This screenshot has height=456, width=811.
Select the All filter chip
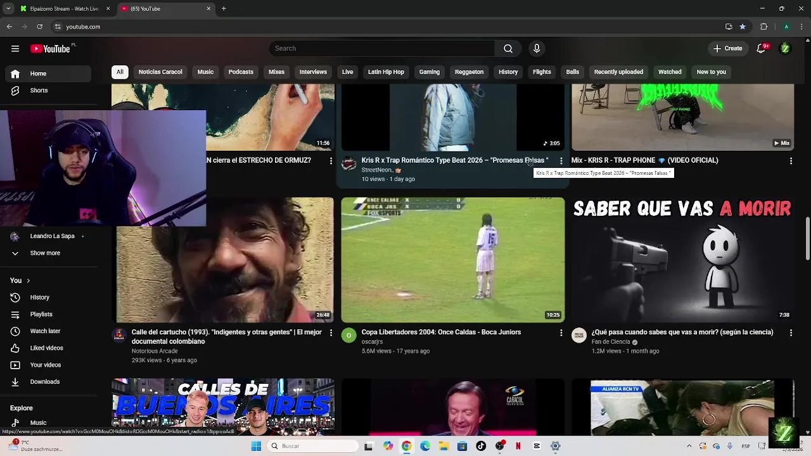120,72
